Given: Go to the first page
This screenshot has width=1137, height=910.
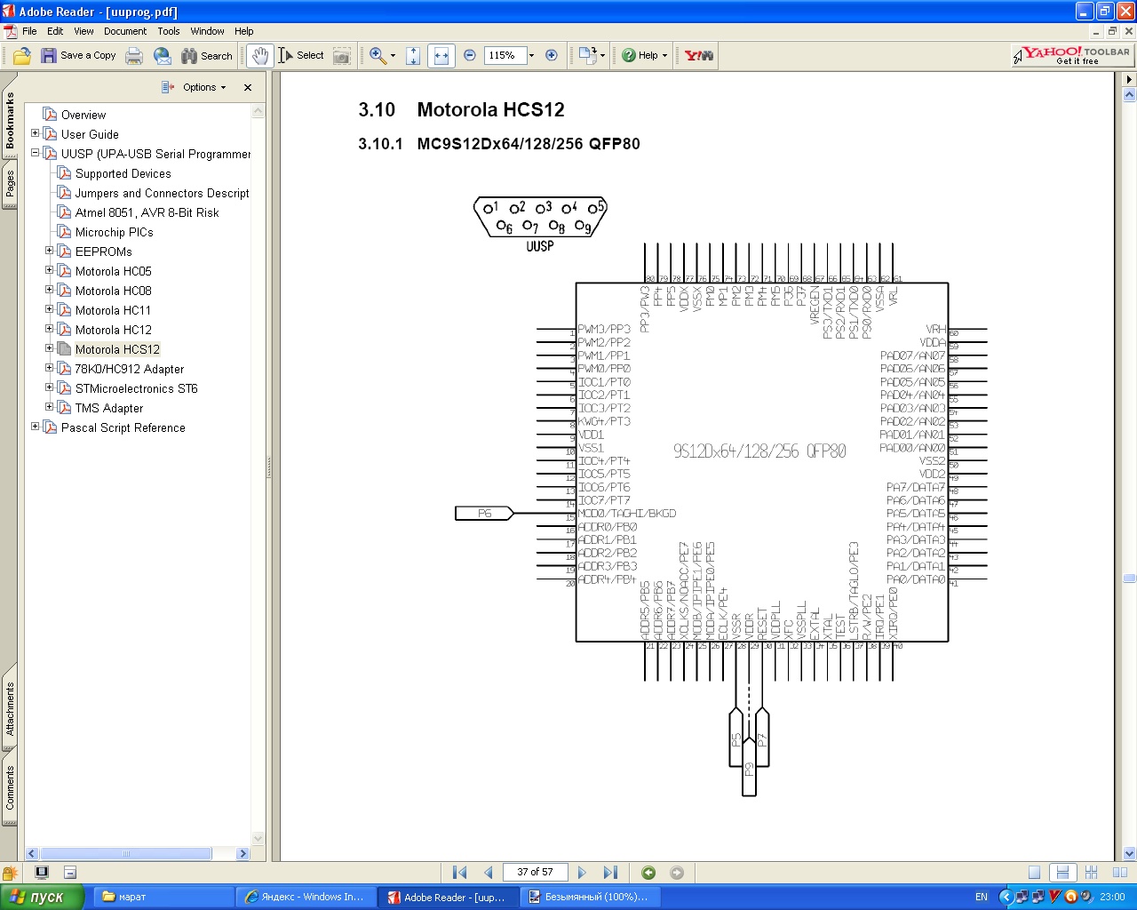Looking at the screenshot, I should tap(459, 873).
